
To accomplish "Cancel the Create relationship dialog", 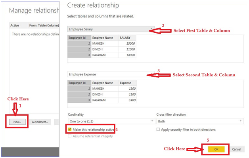I will click(x=236, y=149).
